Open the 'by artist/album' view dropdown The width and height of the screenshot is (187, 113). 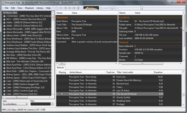[x=15, y=104]
